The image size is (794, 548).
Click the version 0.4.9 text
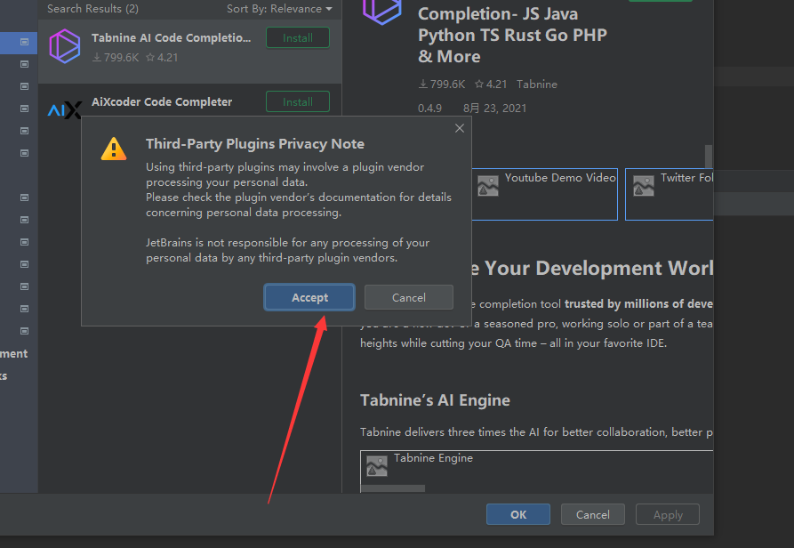point(429,108)
